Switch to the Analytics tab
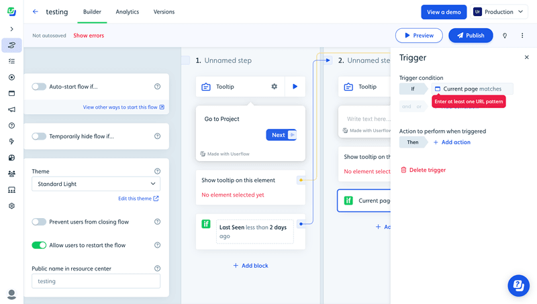 click(128, 12)
